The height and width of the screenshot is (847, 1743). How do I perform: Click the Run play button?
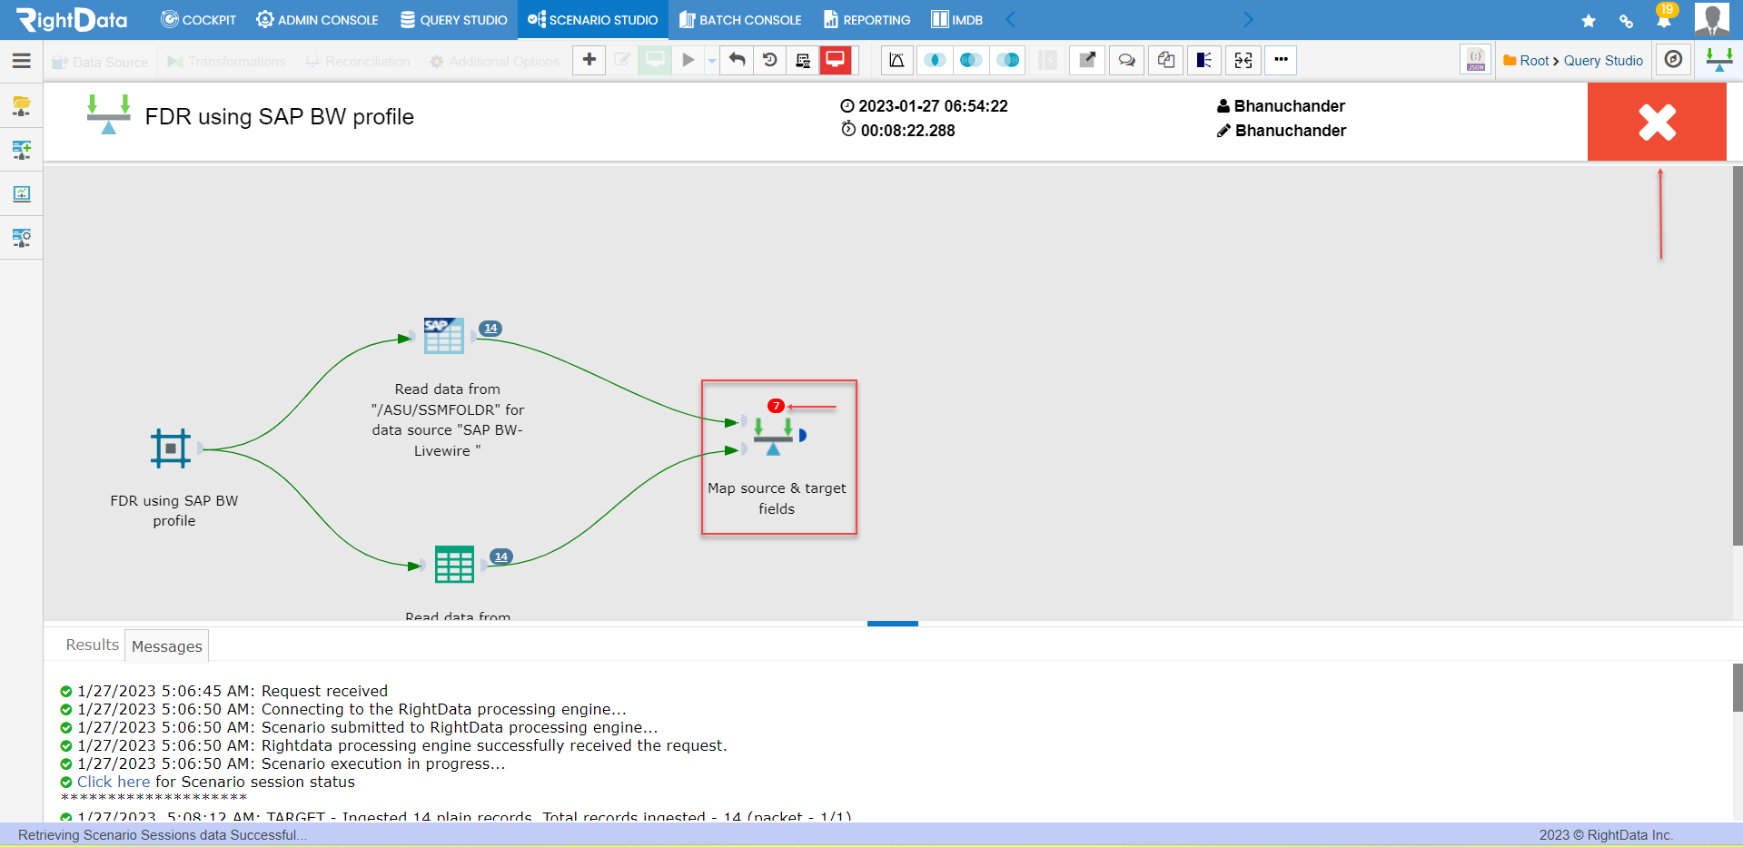click(x=688, y=60)
